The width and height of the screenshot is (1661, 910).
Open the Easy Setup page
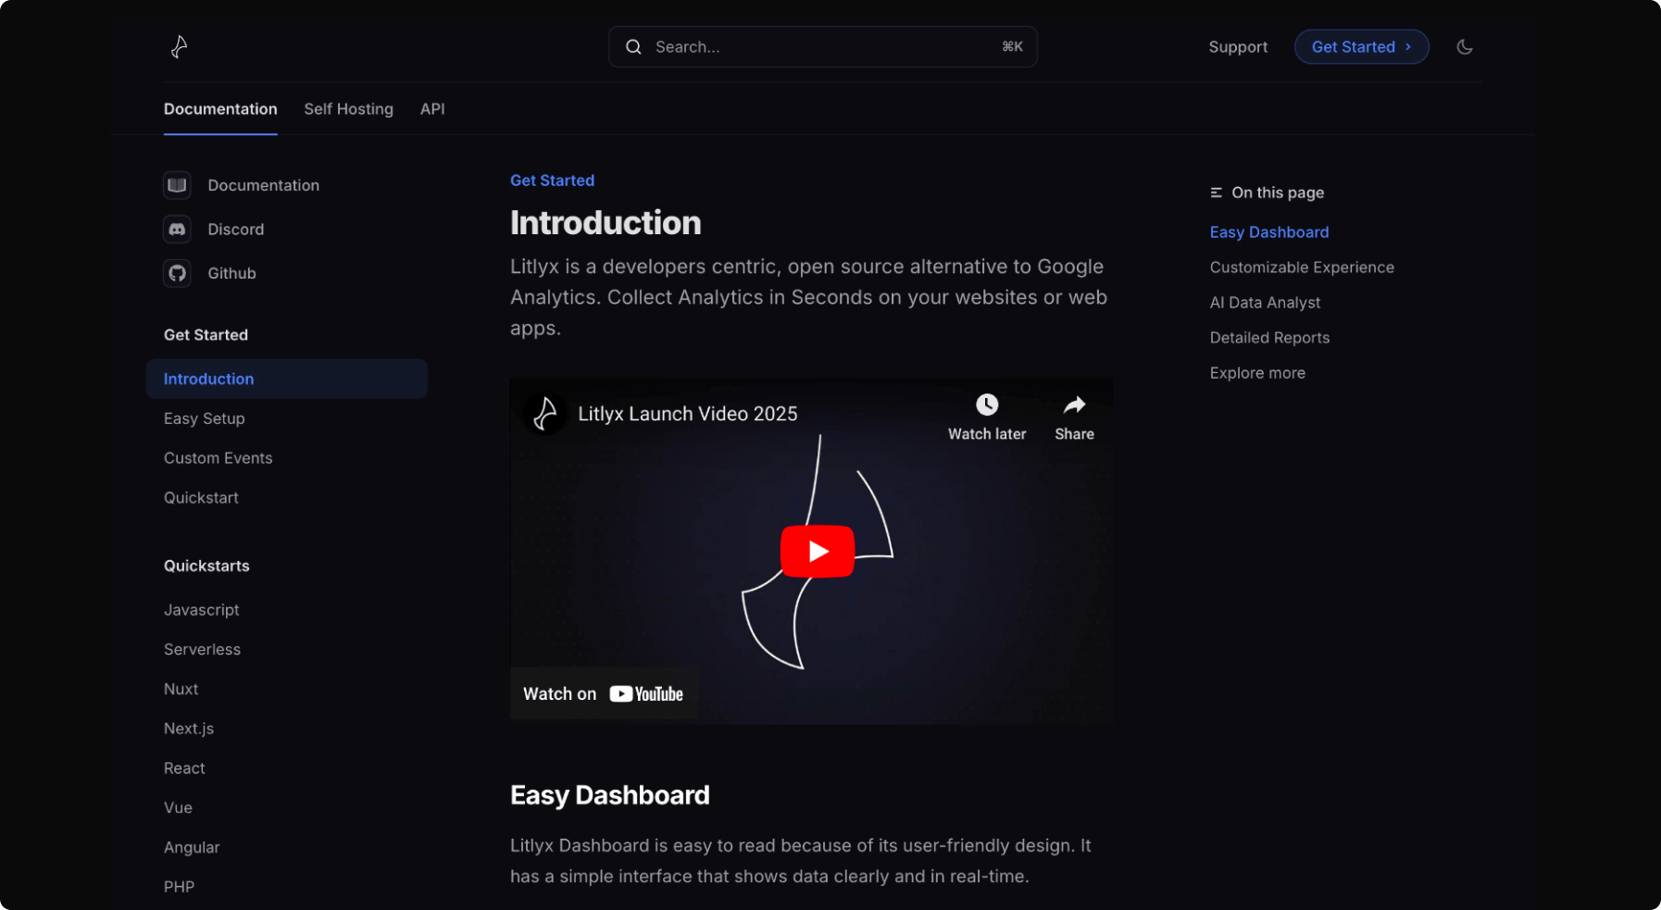tap(205, 418)
